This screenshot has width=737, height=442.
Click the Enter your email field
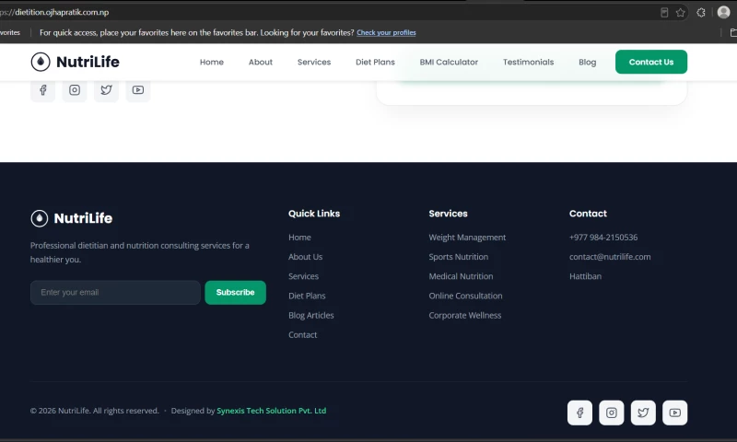tap(116, 293)
